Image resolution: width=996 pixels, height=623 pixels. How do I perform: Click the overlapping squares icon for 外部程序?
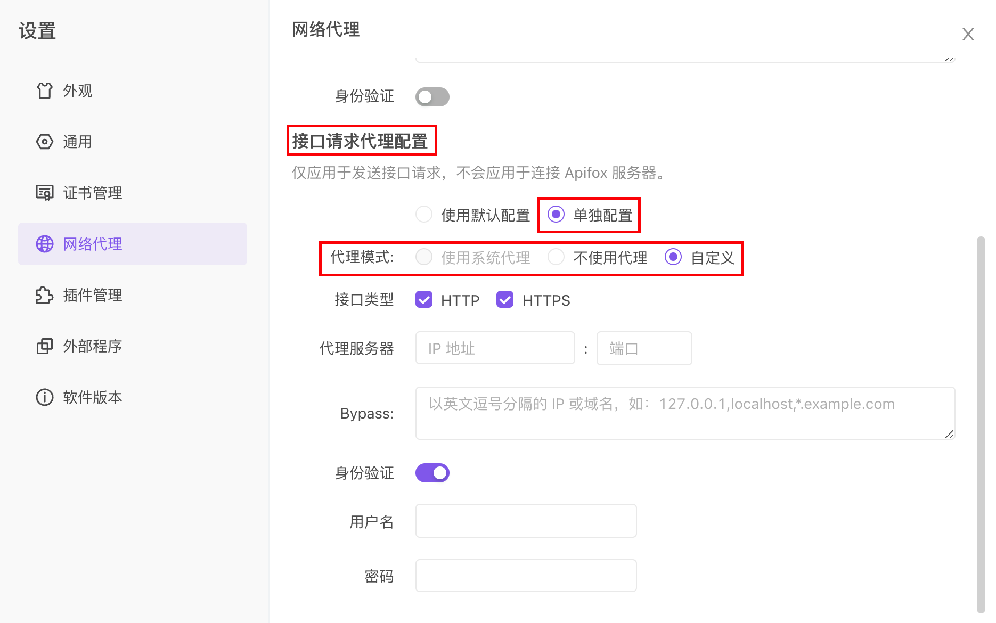[x=45, y=346]
